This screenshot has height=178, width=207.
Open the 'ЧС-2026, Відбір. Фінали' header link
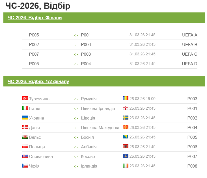point(34,18)
